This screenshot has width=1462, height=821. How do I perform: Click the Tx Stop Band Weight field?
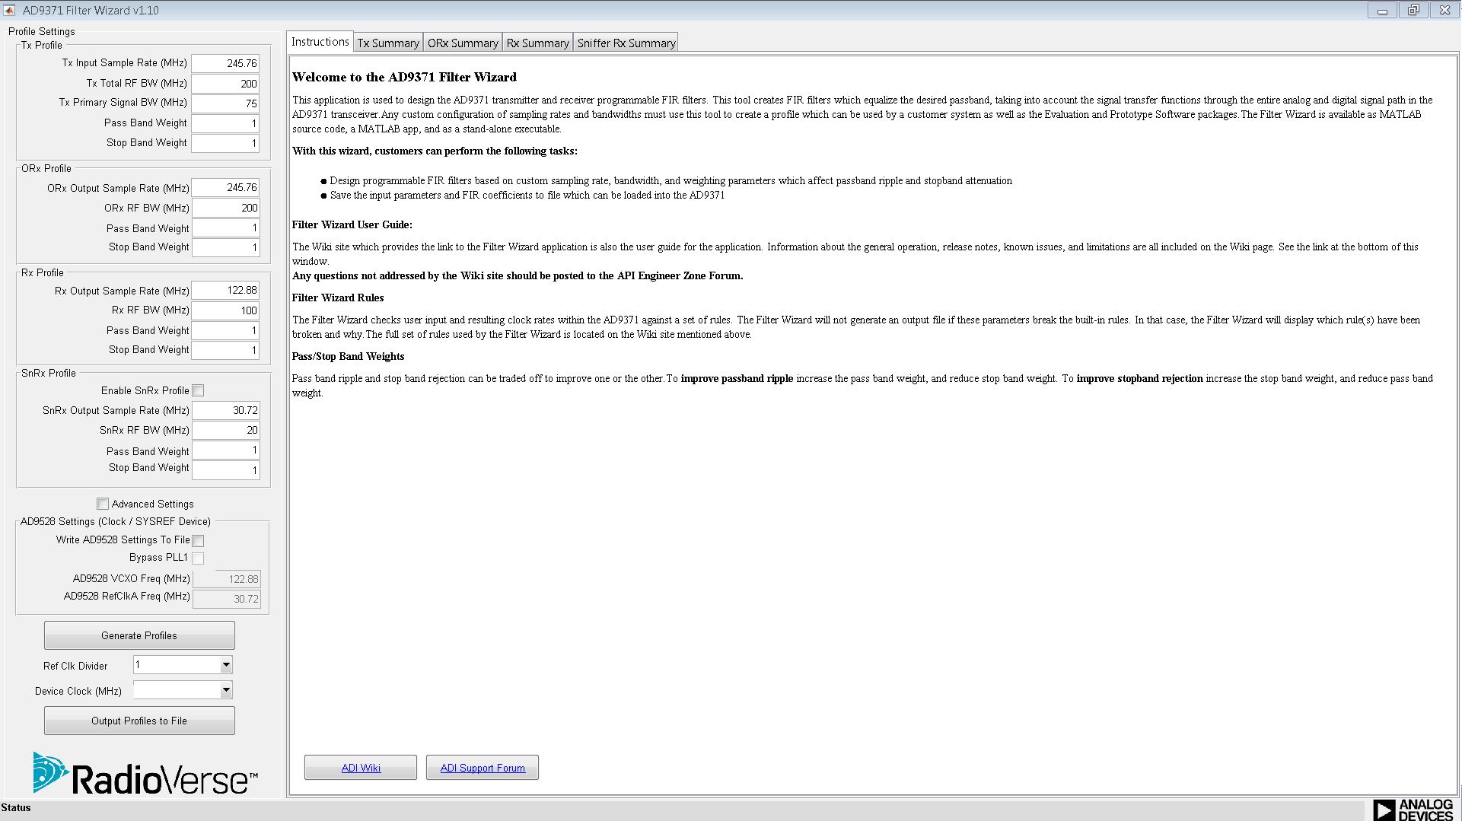coord(225,143)
